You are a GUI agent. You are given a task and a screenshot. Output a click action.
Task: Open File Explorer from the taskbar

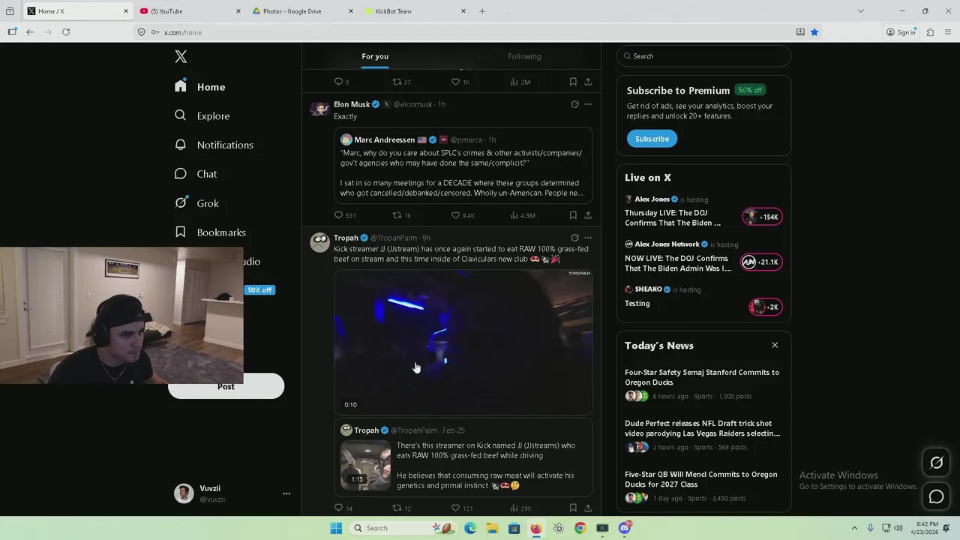click(492, 528)
